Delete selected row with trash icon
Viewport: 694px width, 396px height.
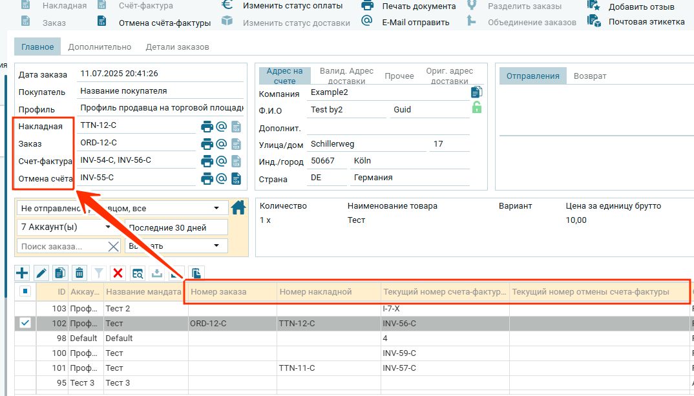(x=79, y=273)
